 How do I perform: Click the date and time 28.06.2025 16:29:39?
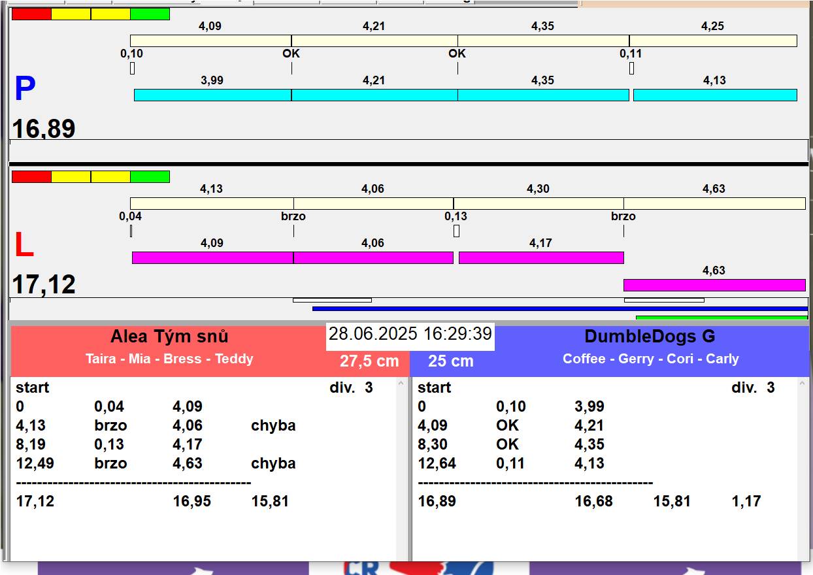(410, 334)
